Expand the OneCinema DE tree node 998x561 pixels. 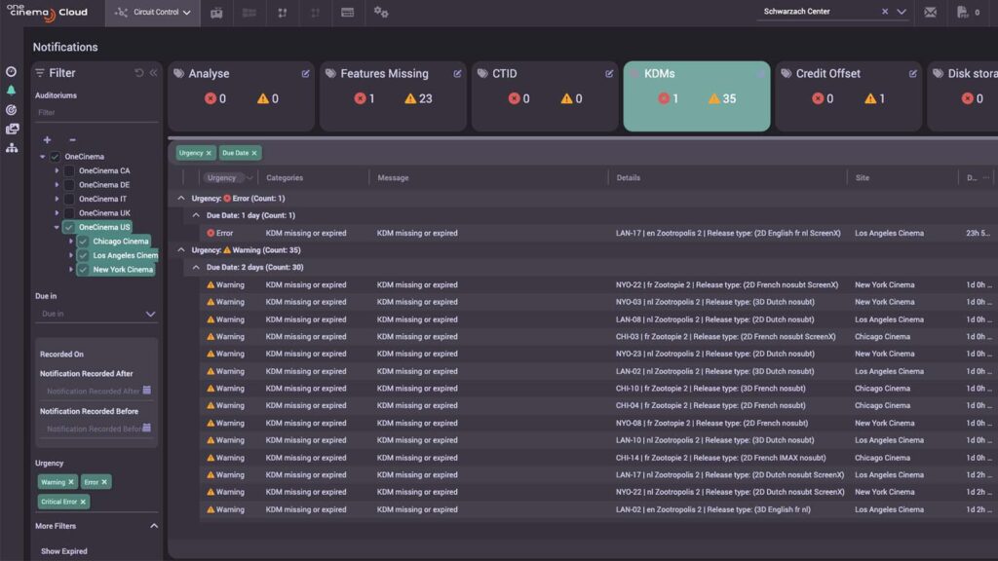tap(57, 185)
